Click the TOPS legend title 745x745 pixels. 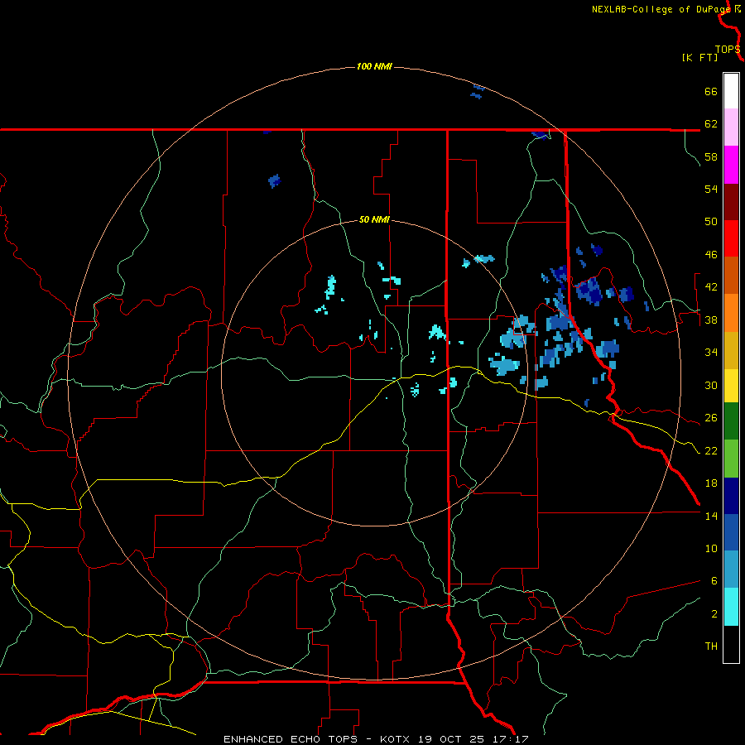(728, 49)
